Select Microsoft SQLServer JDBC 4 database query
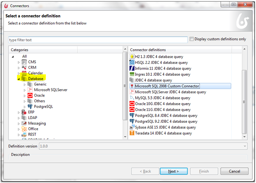256x183 pixels. pos(170,92)
